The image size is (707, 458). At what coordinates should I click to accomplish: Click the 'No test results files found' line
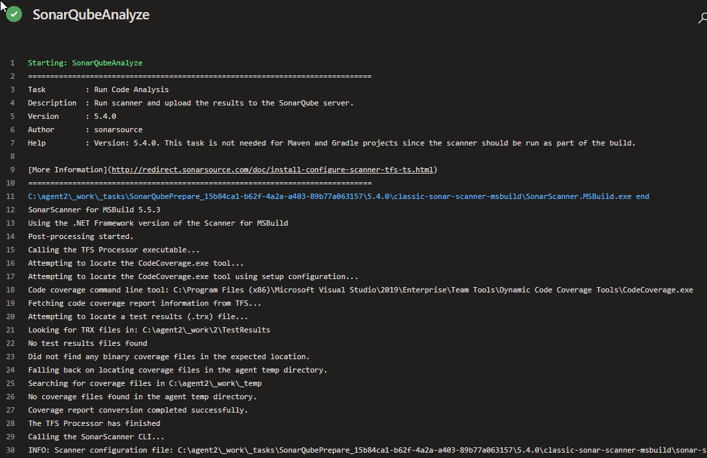(87, 343)
